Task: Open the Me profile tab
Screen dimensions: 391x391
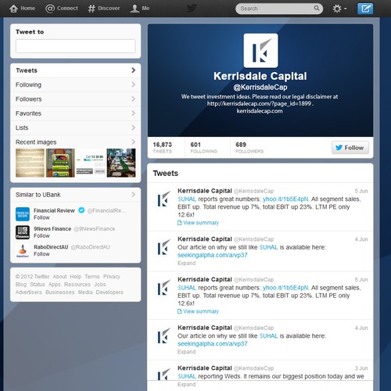Action: click(x=140, y=9)
